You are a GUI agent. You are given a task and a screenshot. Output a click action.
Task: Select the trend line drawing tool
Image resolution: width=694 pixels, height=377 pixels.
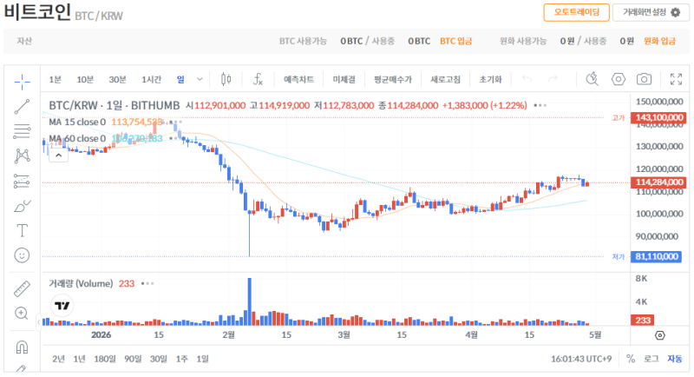23,106
